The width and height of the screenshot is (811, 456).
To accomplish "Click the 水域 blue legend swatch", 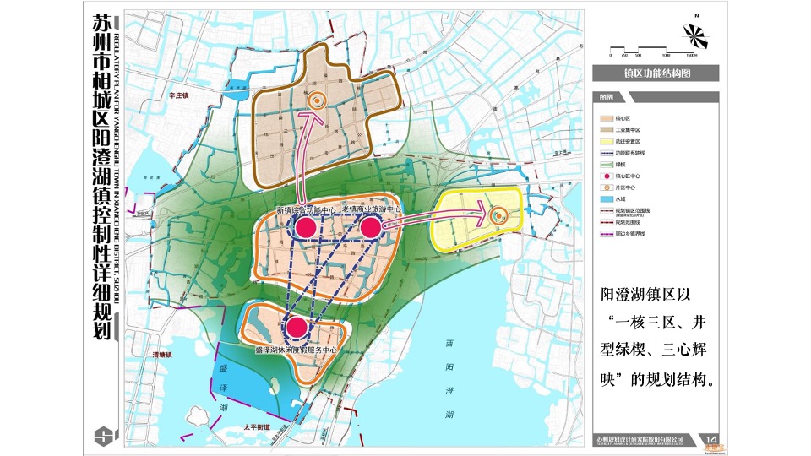I will [606, 198].
